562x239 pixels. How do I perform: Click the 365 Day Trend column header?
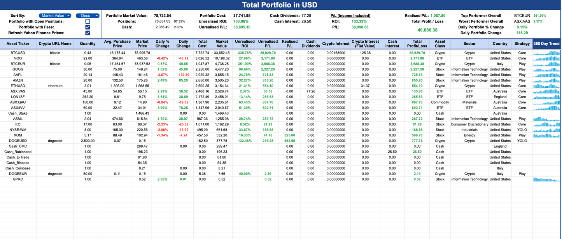[546, 44]
